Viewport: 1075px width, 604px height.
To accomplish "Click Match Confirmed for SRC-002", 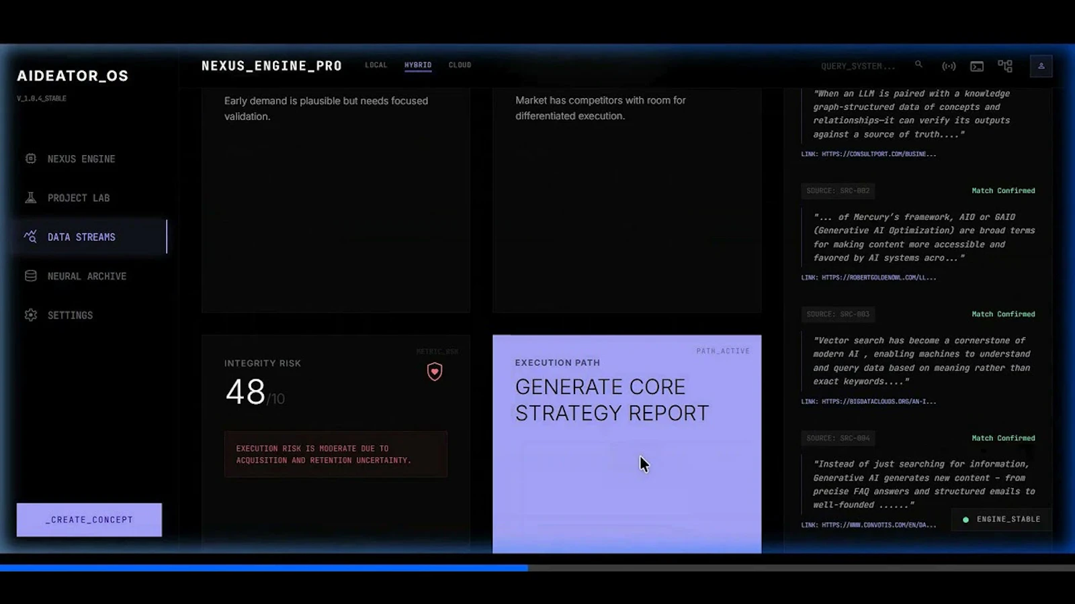I will [1003, 191].
